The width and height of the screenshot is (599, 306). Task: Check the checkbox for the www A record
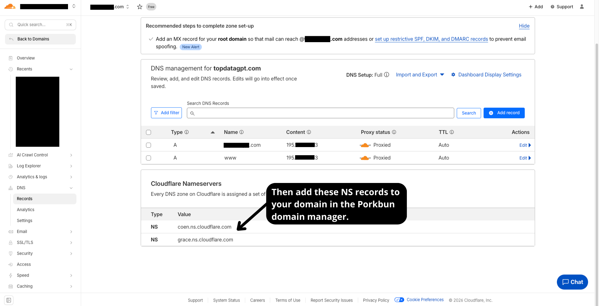pos(149,158)
